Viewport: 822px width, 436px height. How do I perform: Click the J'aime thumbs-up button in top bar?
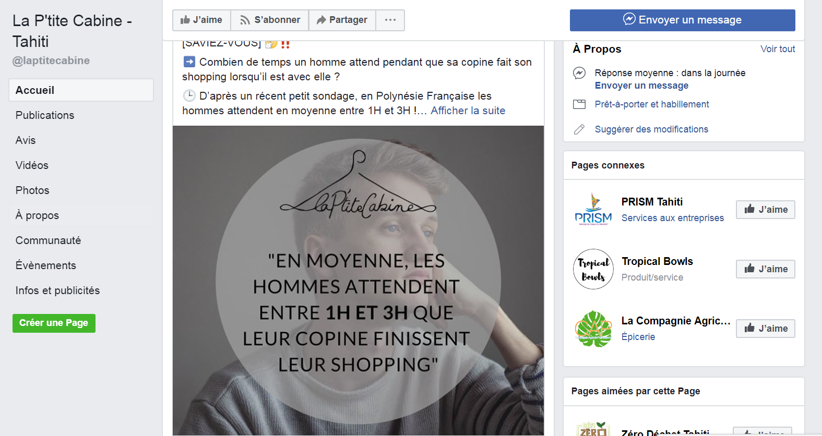201,20
